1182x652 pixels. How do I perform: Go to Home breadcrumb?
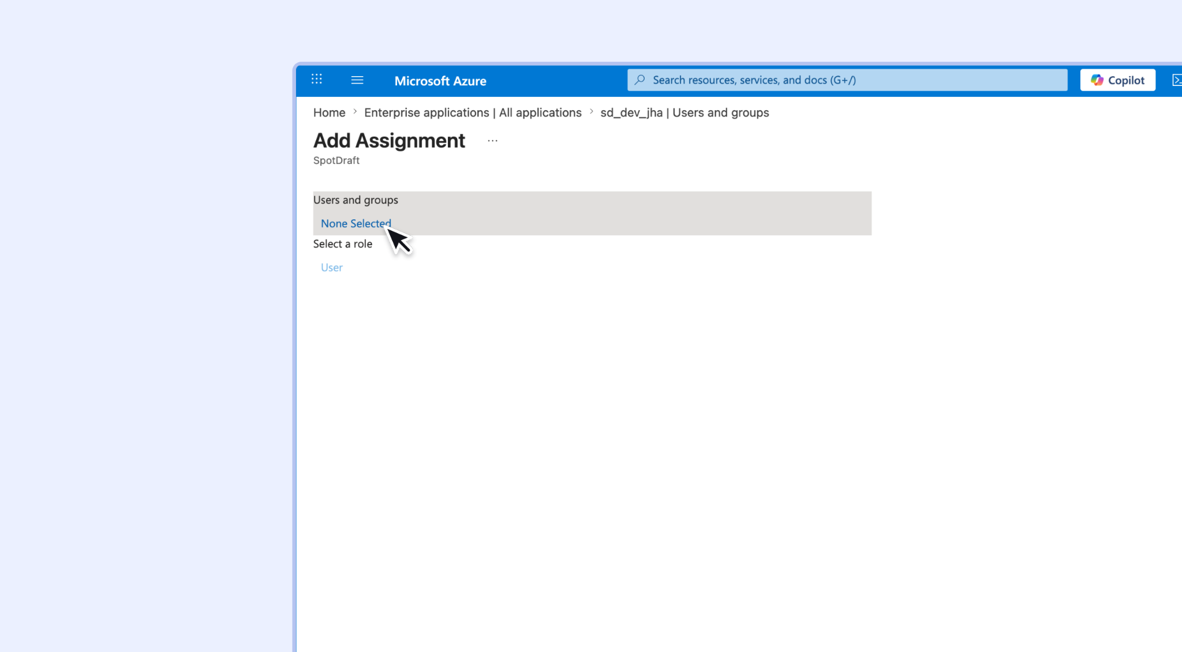pos(330,113)
